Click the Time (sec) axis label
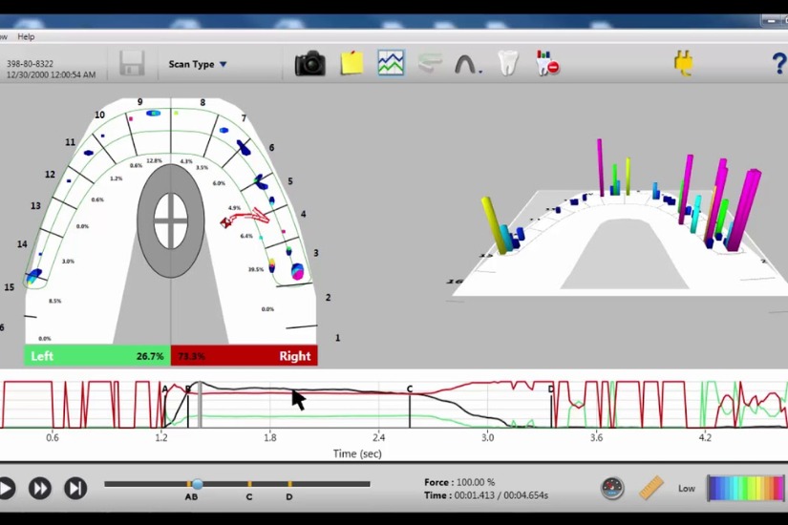The height and width of the screenshot is (525, 788). pyautogui.click(x=357, y=453)
